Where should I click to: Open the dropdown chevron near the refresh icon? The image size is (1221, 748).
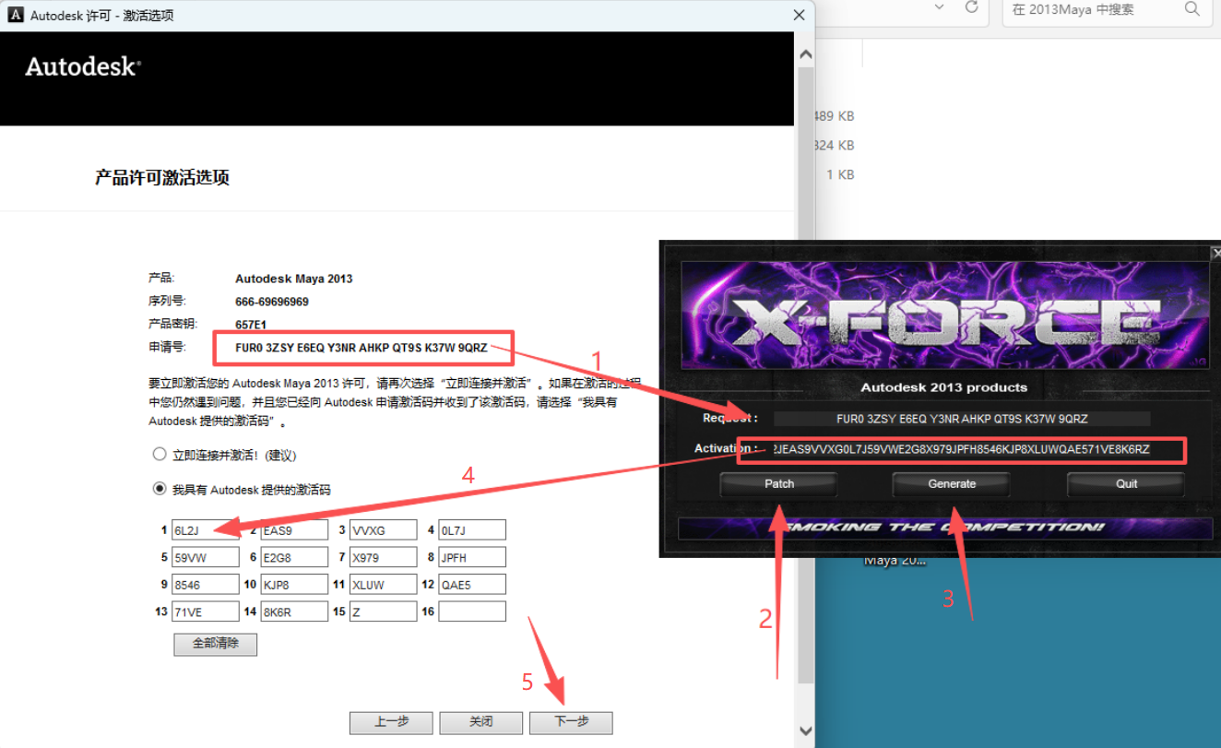click(939, 7)
